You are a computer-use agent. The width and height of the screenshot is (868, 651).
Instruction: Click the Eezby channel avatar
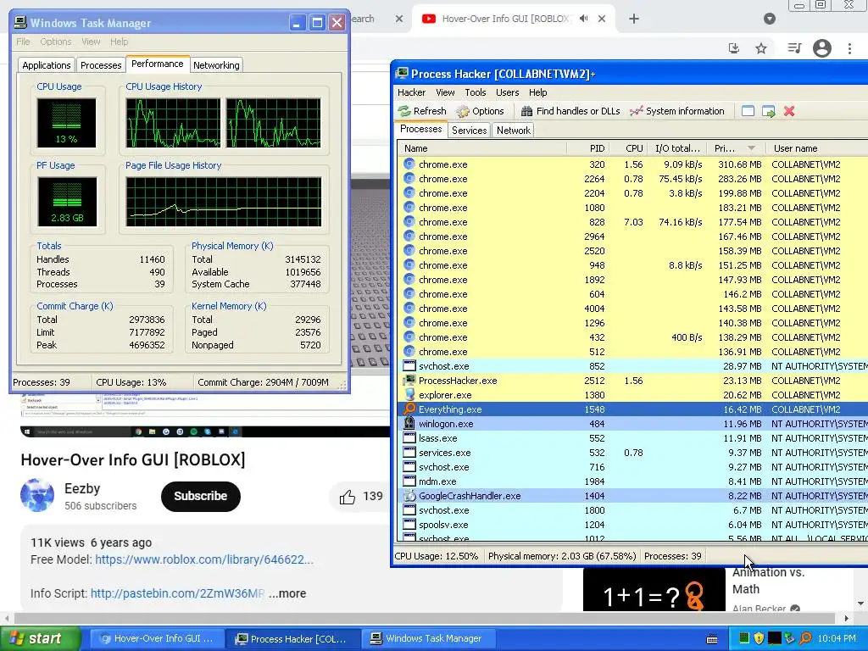click(37, 495)
